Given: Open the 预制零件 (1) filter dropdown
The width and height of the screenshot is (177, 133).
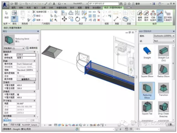Looking at the screenshot, I should [x=14, y=48].
